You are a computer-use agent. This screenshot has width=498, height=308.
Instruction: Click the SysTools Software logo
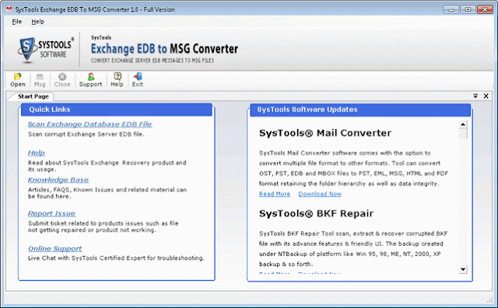click(46, 50)
